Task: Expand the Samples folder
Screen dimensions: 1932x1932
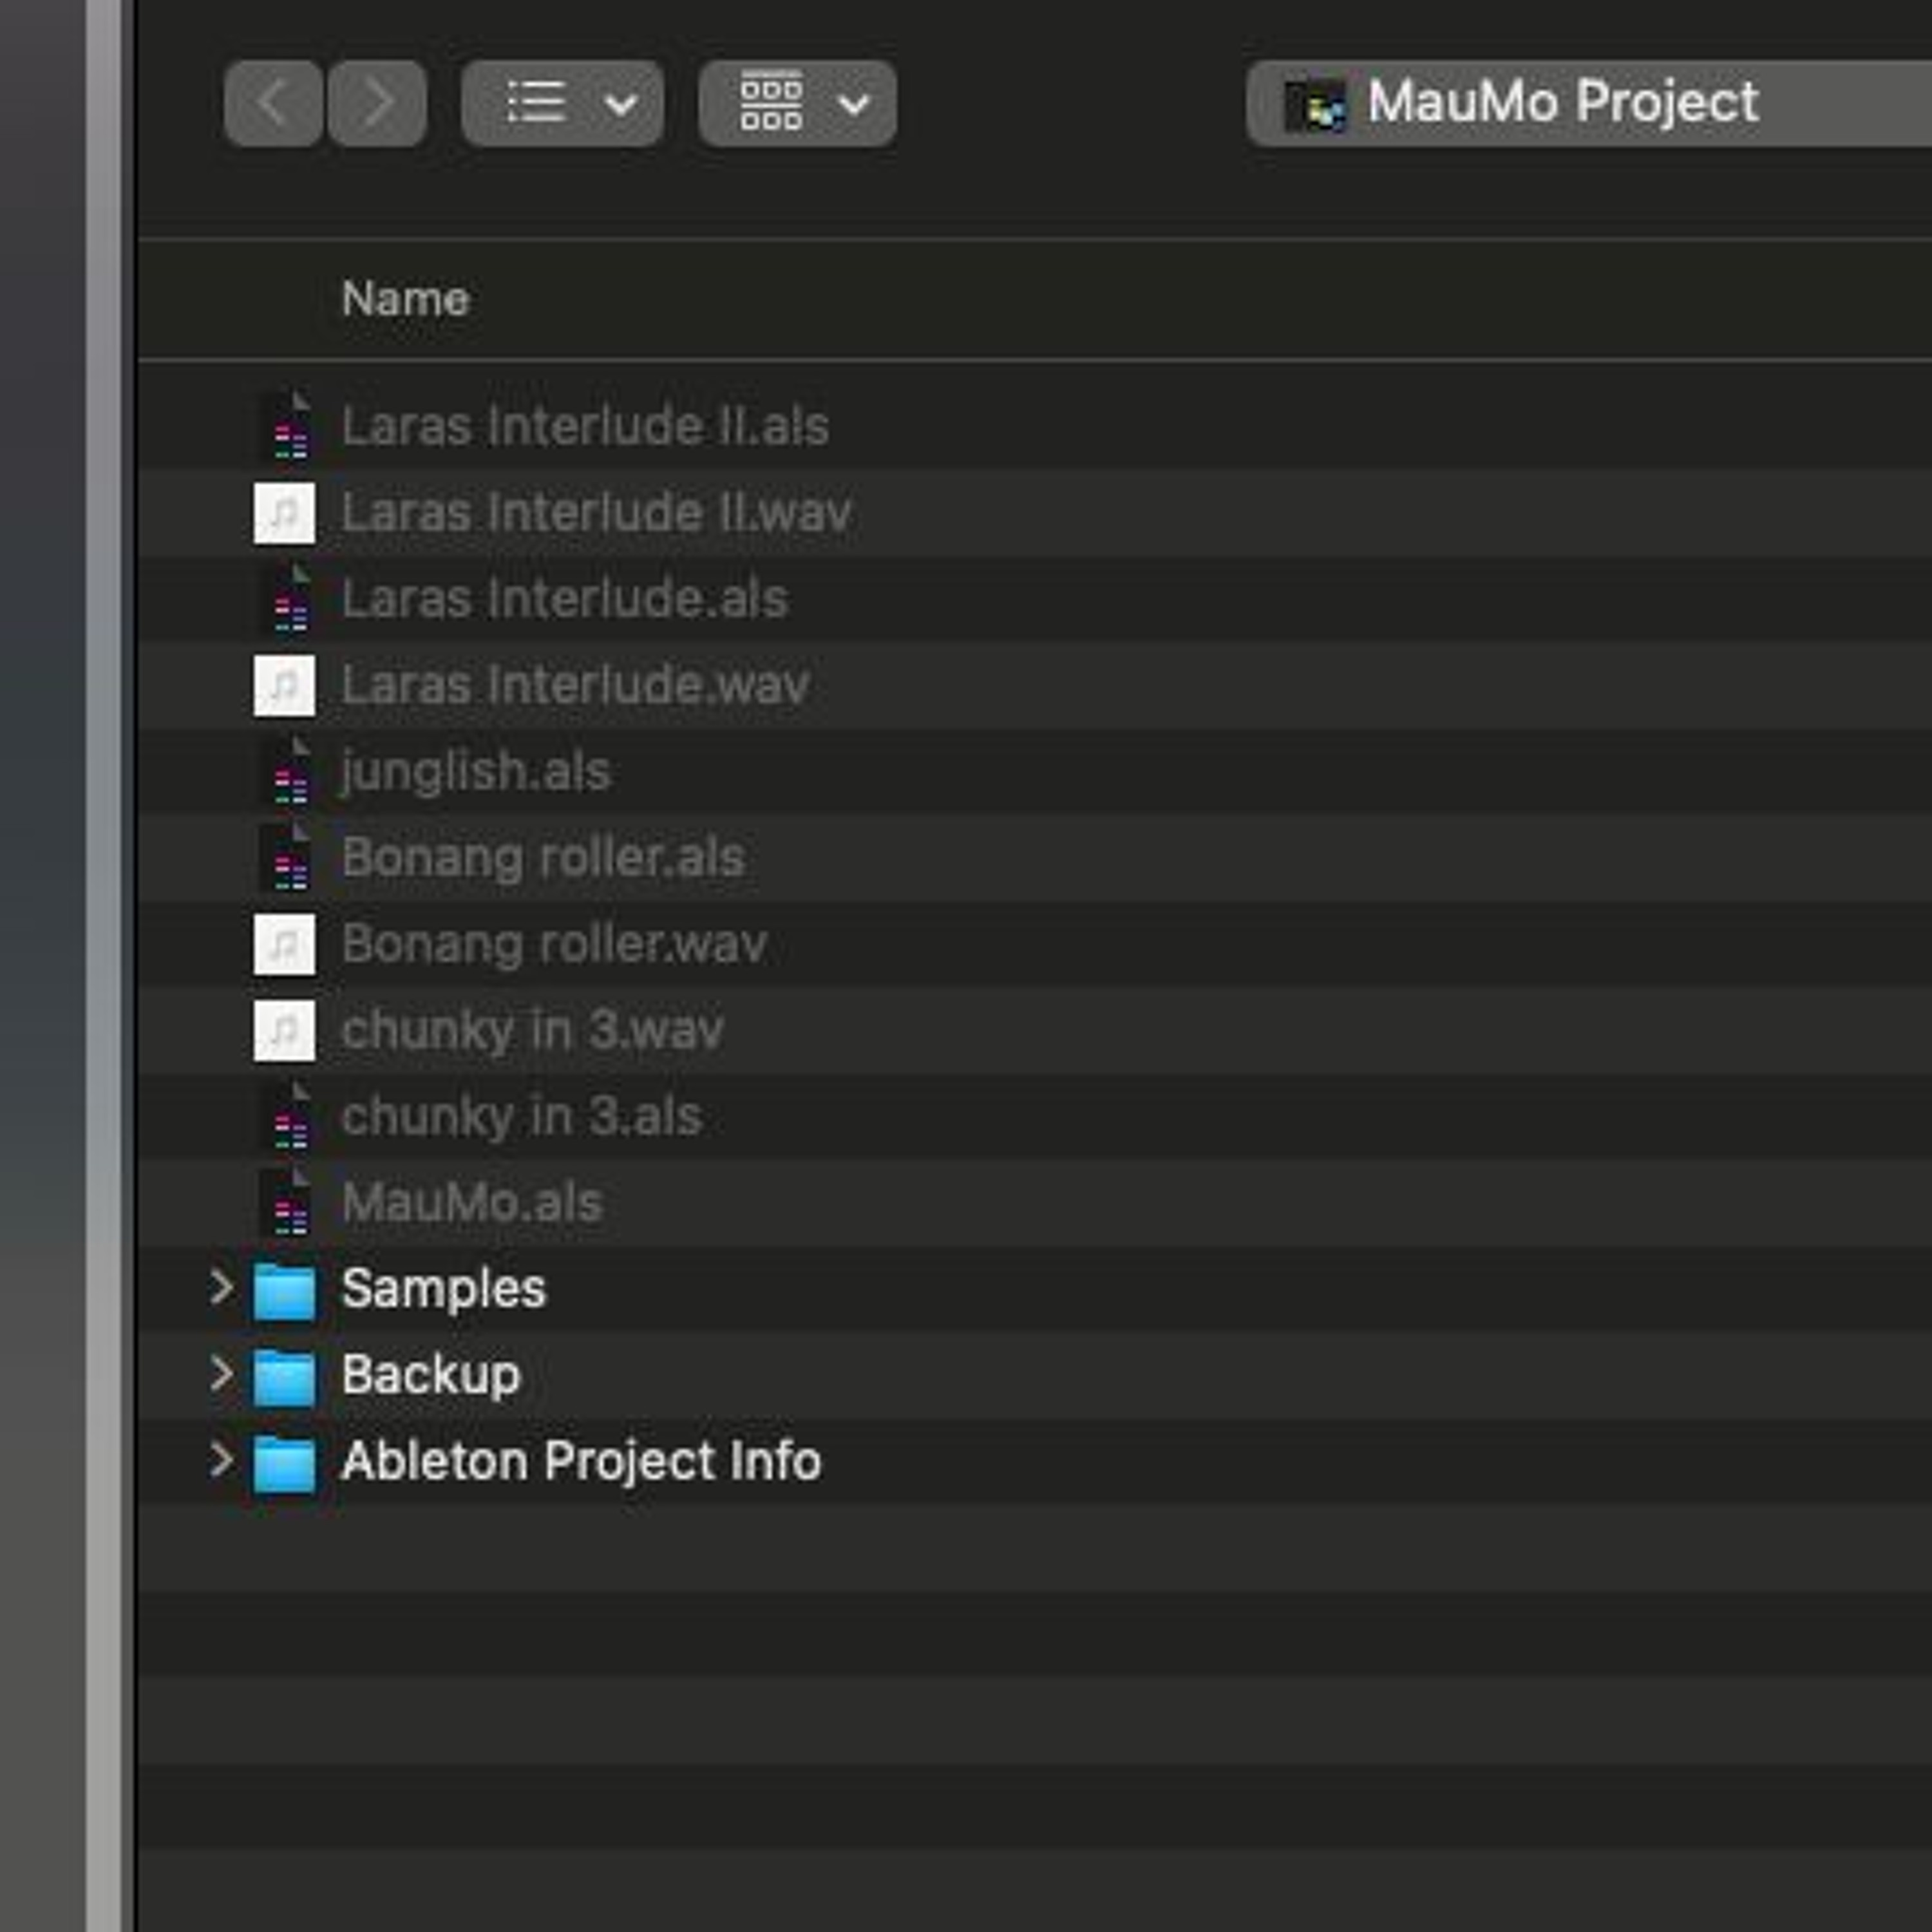Action: pos(221,1288)
